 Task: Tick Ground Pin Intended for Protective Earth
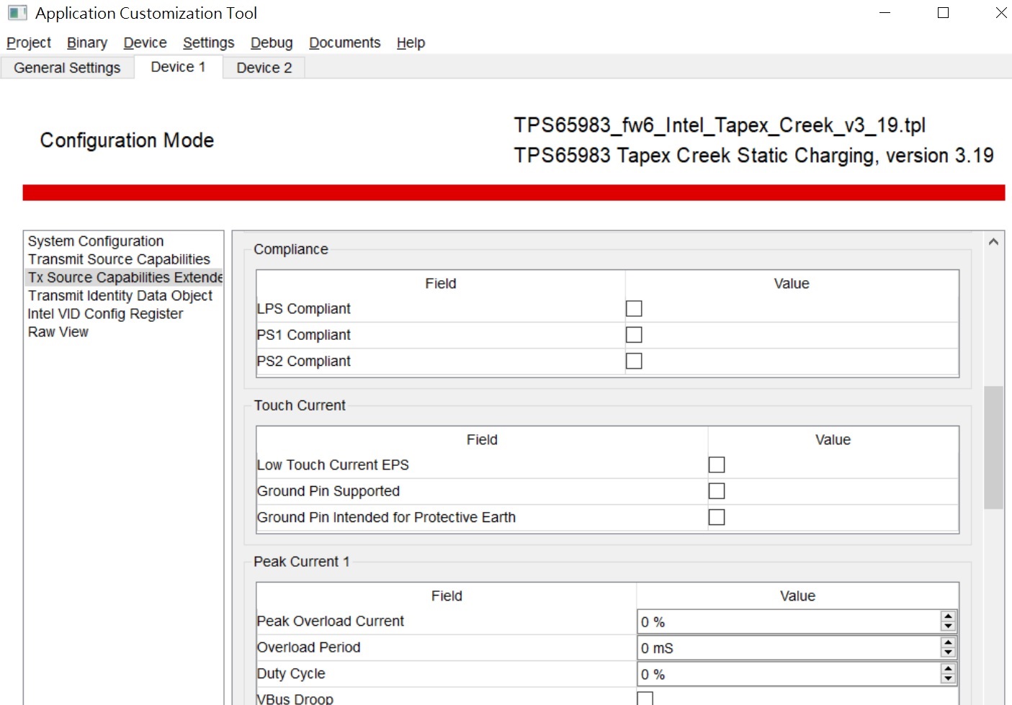point(717,517)
